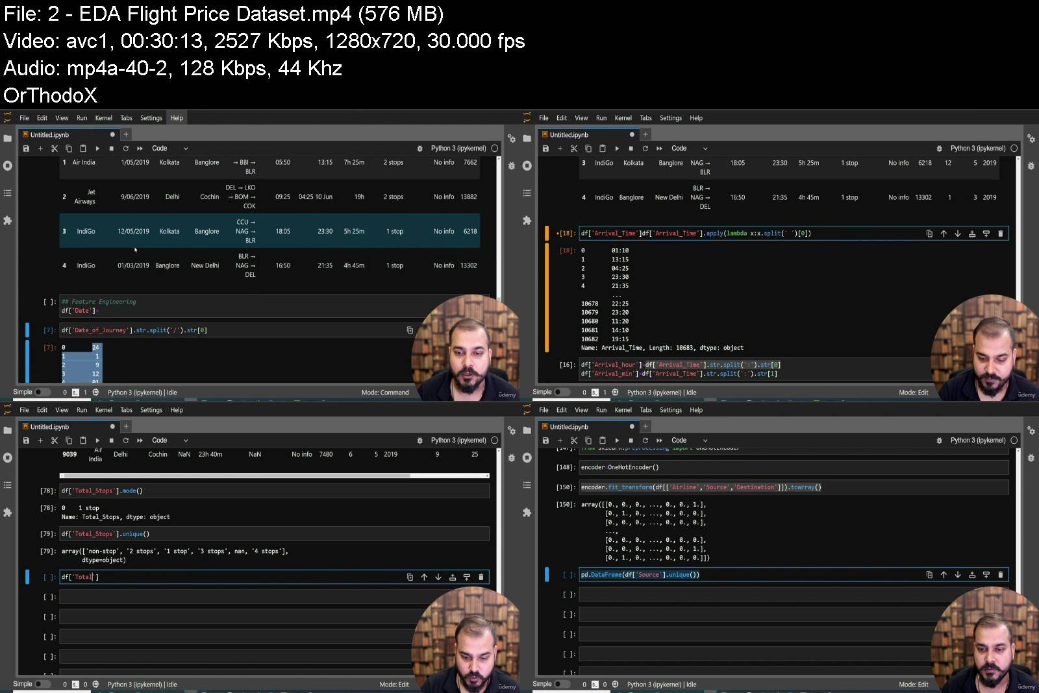Click the stop kernel square icon in top-right frame toolbar
This screenshot has height=693, width=1039.
click(631, 149)
